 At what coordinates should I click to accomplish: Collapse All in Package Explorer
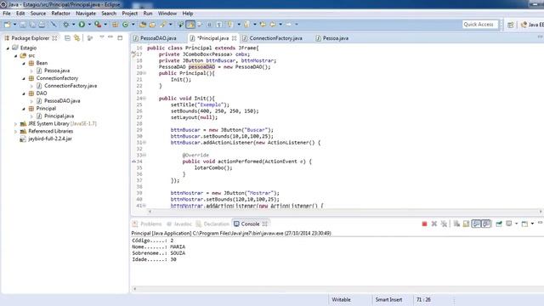[x=67, y=37]
